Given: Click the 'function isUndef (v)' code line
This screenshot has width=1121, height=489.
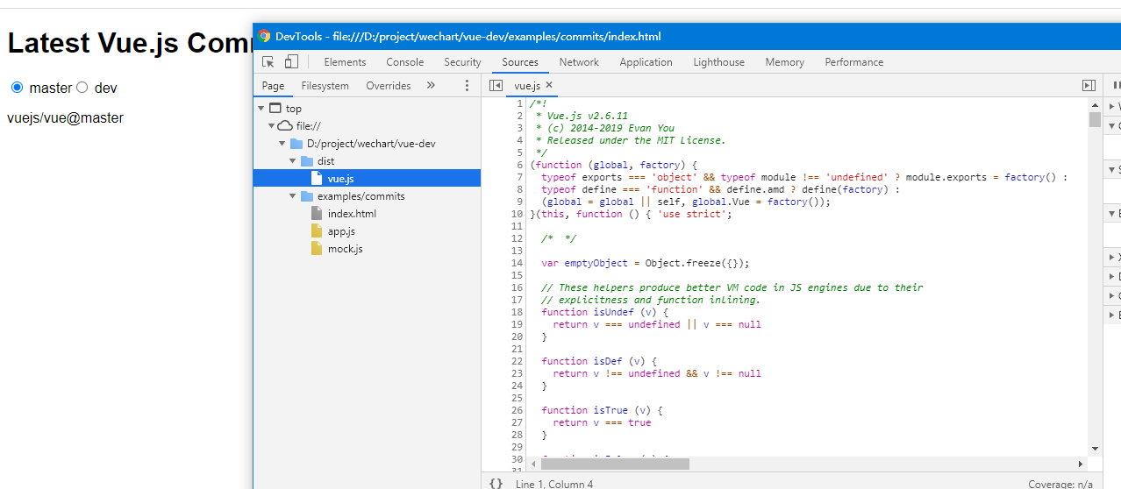Looking at the screenshot, I should 605,312.
